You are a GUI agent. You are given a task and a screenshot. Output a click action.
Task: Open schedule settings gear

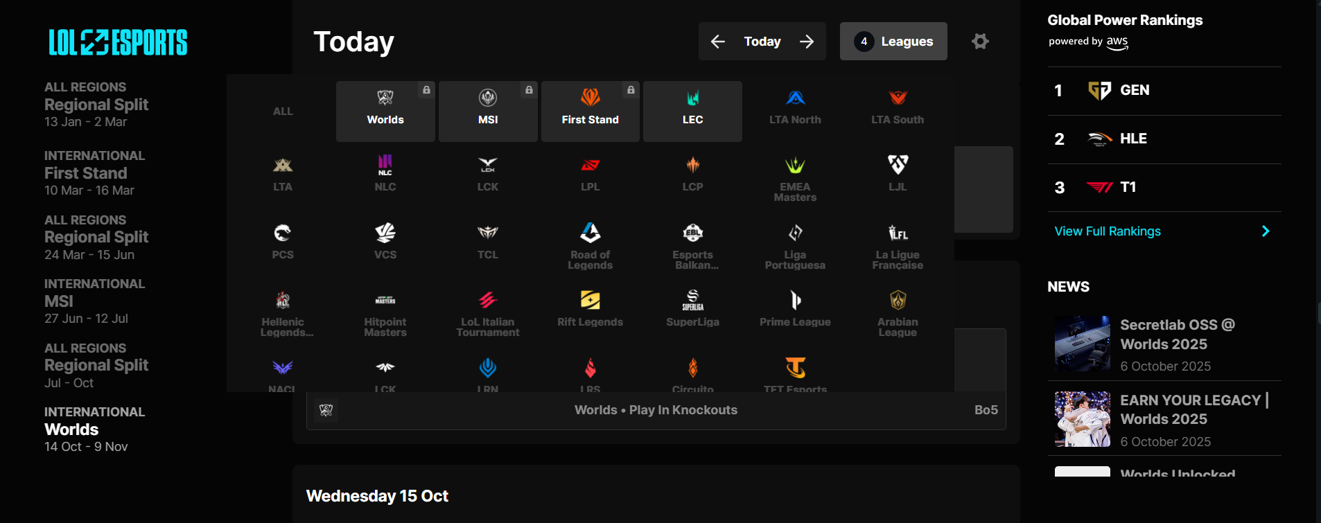click(x=980, y=42)
